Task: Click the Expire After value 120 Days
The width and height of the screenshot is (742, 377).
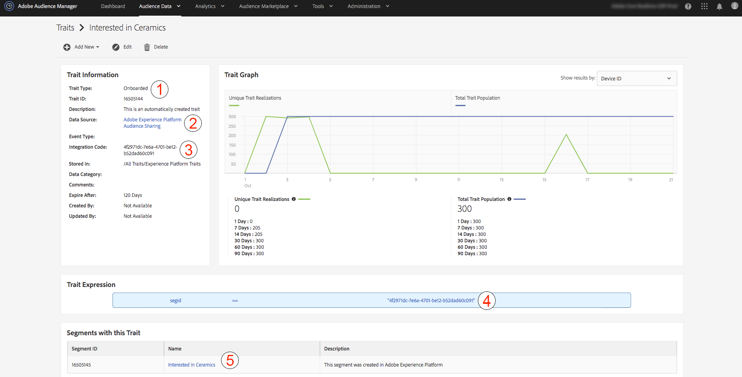Action: [133, 195]
